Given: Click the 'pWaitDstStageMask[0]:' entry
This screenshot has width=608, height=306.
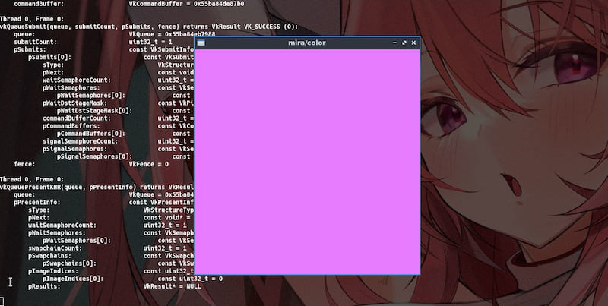Looking at the screenshot, I should click(x=94, y=111).
